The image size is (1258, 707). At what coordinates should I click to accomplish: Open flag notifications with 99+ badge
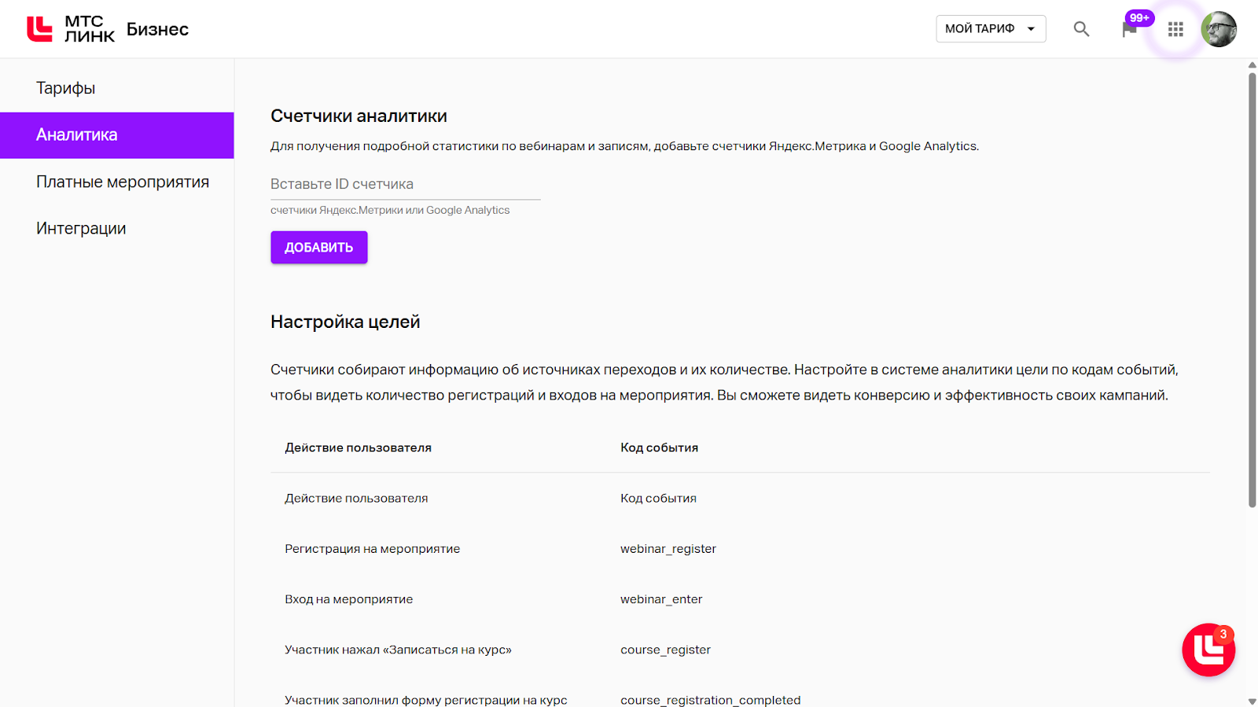click(x=1130, y=29)
